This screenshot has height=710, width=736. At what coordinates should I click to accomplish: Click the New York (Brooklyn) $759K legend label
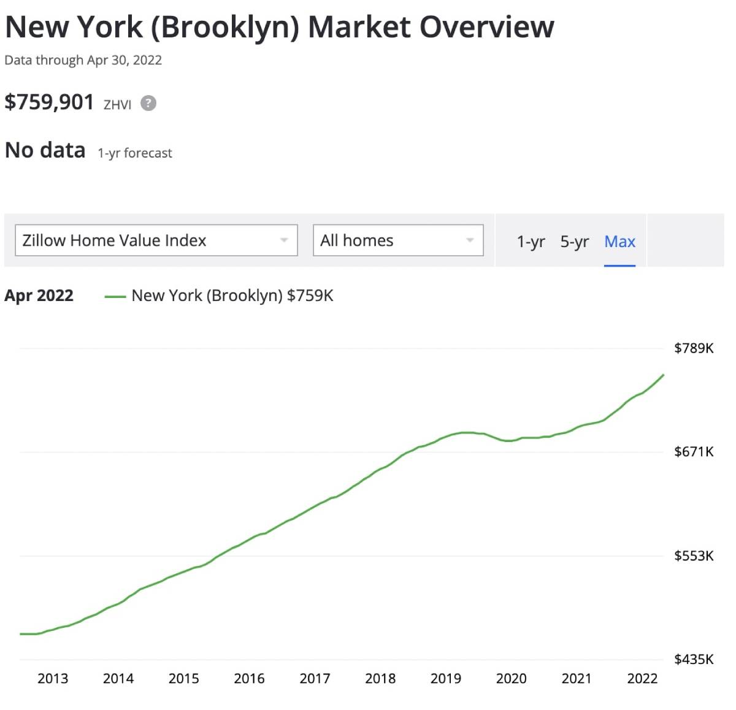[x=232, y=296]
